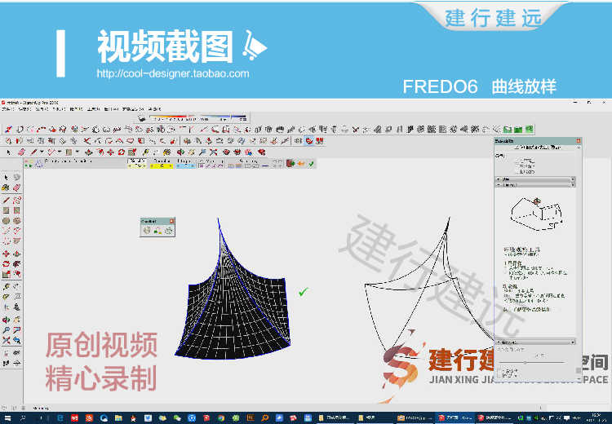612x424 pixels.
Task: Select the Tape Measure tool in left toolbar
Action: [x=6, y=287]
